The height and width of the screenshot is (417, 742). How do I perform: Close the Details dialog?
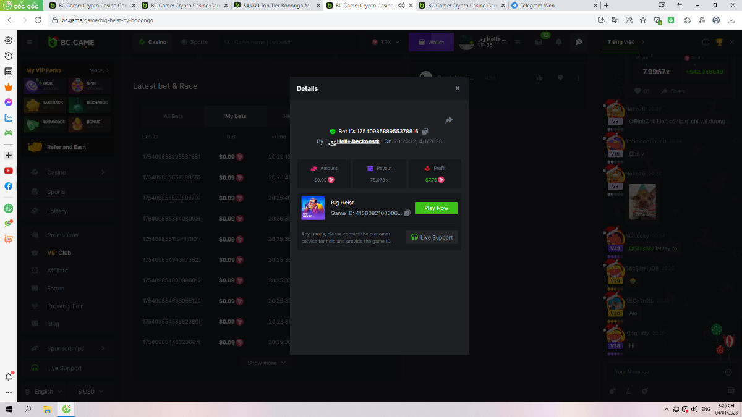pos(458,88)
